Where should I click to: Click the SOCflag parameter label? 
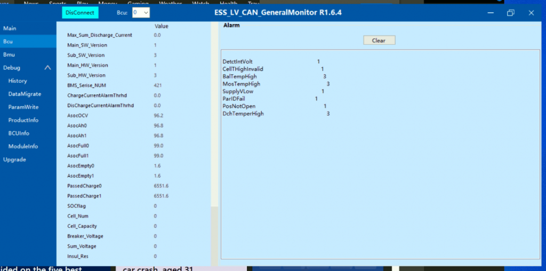click(77, 206)
